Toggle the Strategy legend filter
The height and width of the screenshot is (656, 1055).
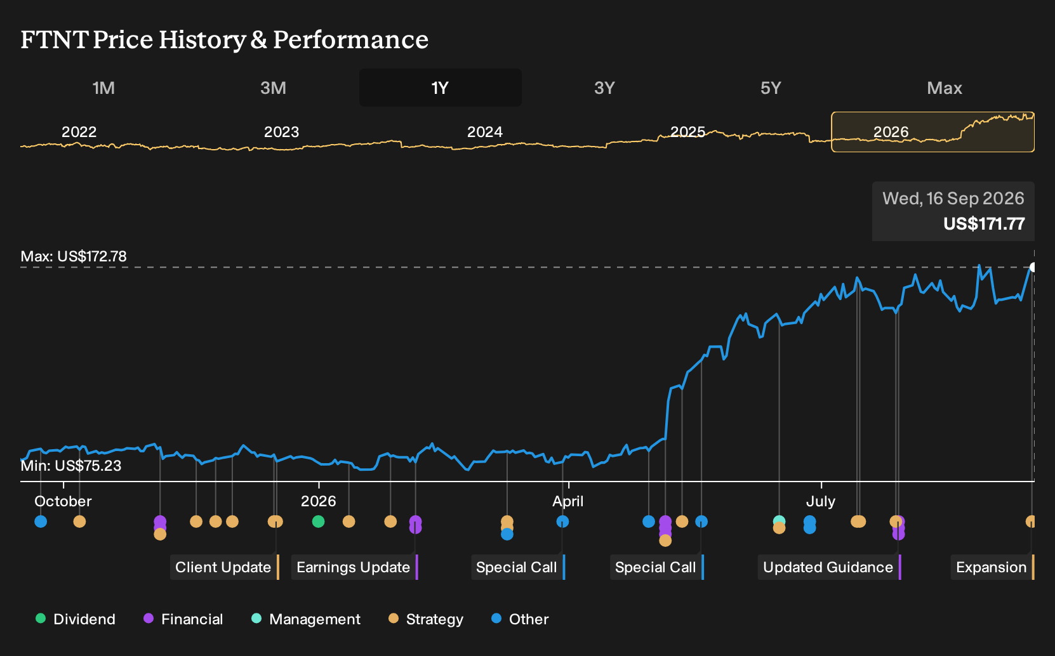coord(426,619)
